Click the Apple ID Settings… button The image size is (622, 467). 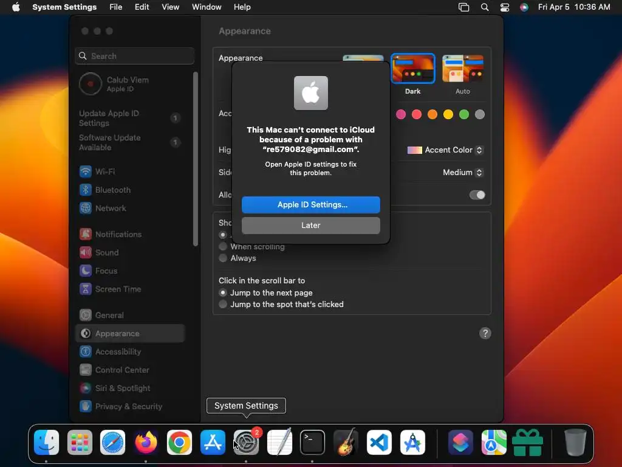pos(311,205)
